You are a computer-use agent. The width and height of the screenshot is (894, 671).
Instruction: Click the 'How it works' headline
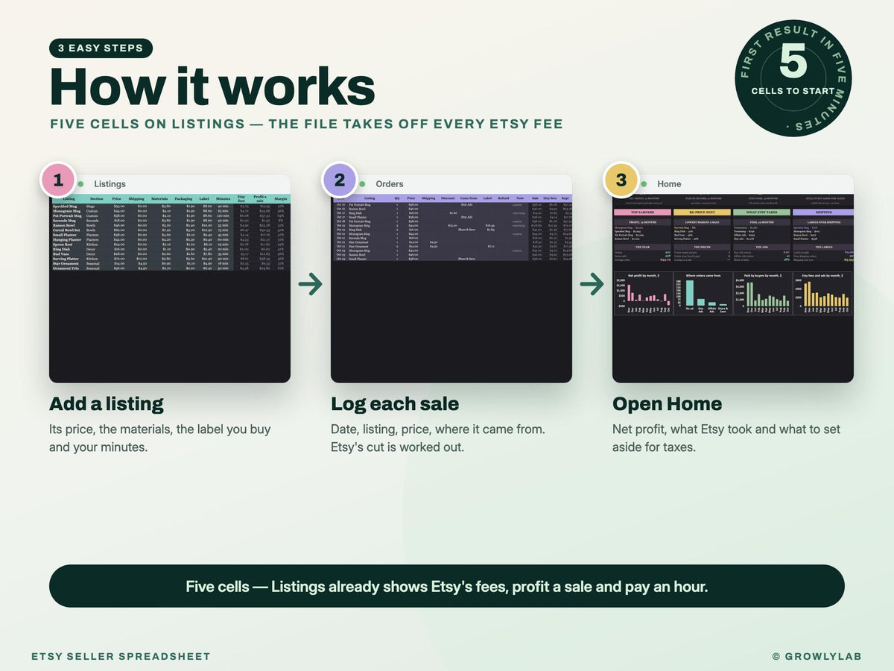(212, 86)
